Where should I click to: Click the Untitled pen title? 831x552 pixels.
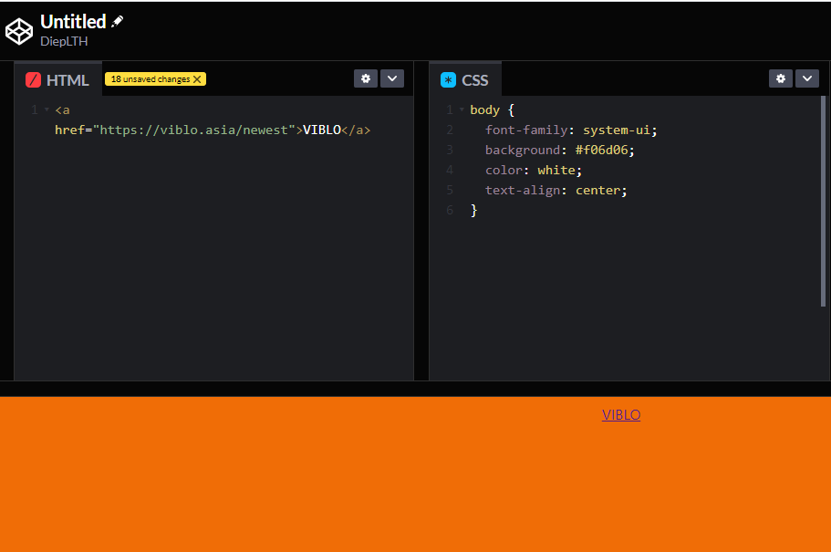[x=73, y=22]
